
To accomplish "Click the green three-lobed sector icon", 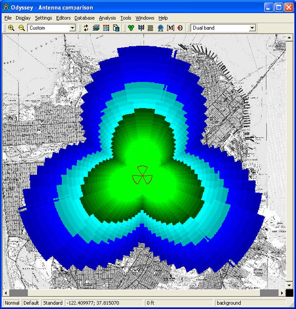I will click(130, 28).
